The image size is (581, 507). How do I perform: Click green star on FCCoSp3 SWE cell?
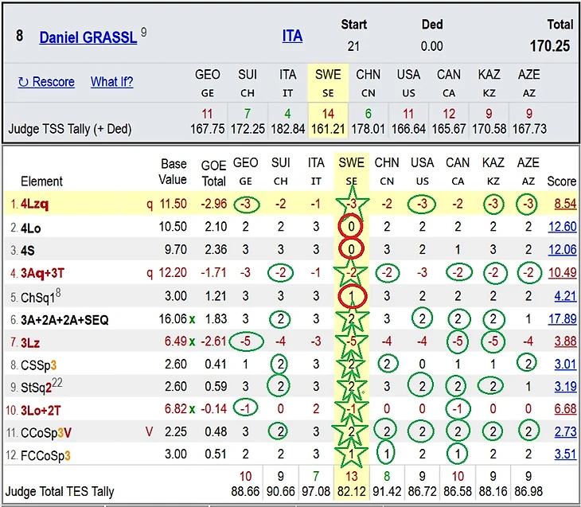[x=351, y=454]
